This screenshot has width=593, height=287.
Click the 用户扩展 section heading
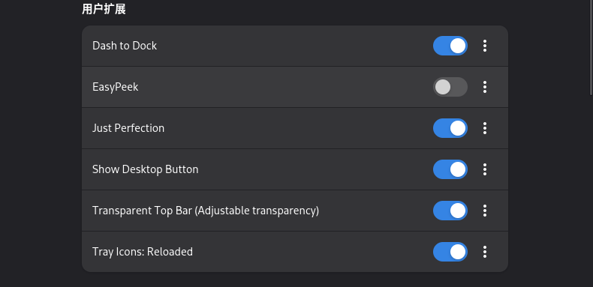(104, 9)
